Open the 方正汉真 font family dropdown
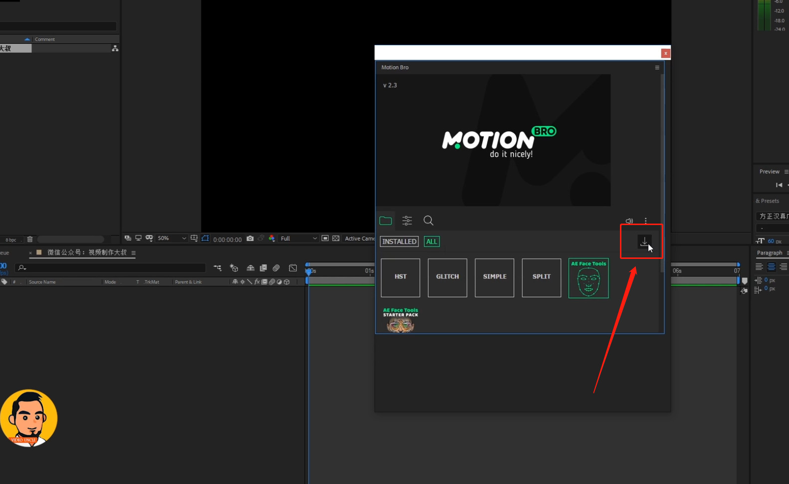789x484 pixels. [773, 216]
